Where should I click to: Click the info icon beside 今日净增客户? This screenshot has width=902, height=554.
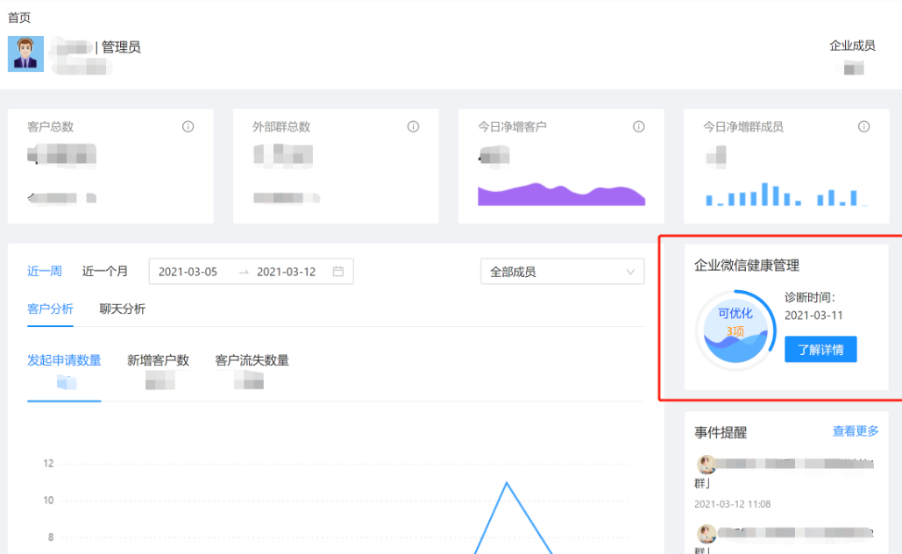[x=639, y=127]
